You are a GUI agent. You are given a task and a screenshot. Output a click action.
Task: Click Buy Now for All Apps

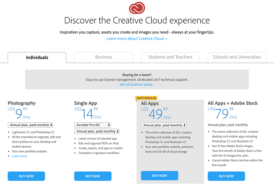tap(160, 176)
